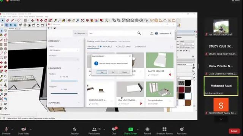Open the CATALOGS tab
The height and width of the screenshot is (136, 243).
point(140,46)
